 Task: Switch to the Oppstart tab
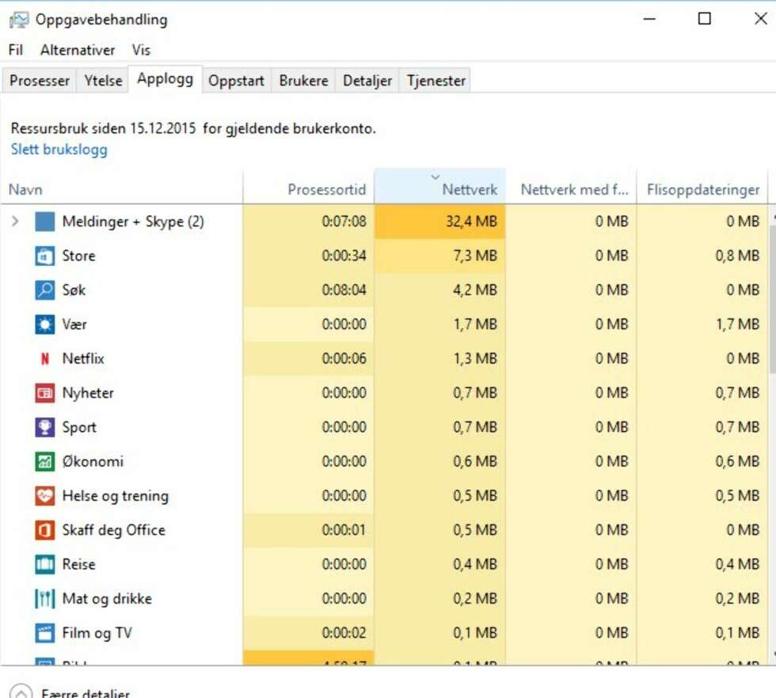tap(236, 81)
